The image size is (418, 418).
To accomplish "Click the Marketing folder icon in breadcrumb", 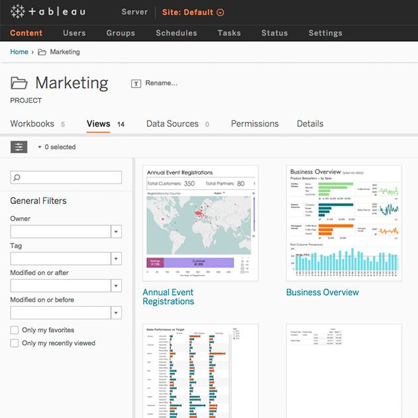I will [42, 52].
